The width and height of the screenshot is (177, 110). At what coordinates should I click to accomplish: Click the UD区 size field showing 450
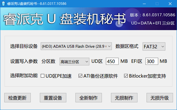point(112,61)
